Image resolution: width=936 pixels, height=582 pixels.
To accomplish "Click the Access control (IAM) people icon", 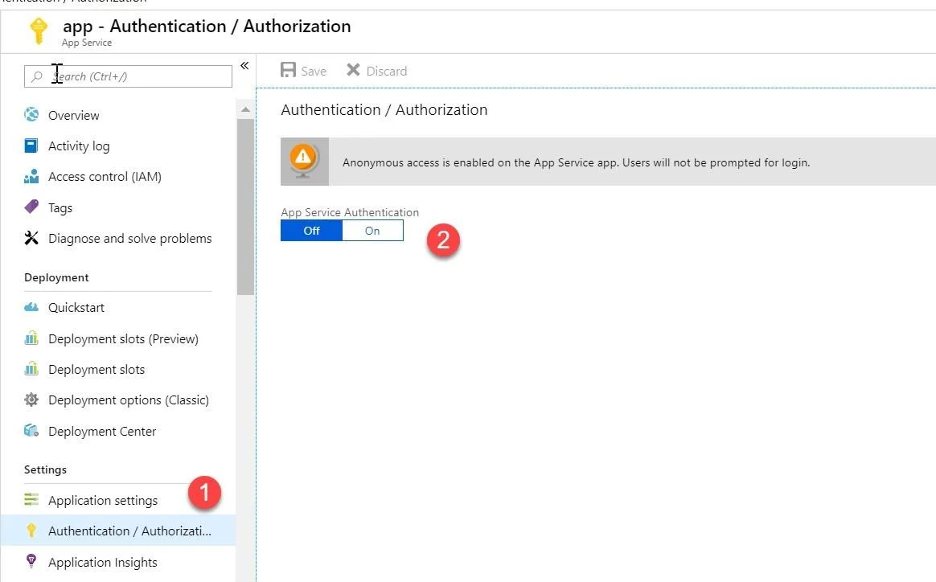I will (31, 176).
